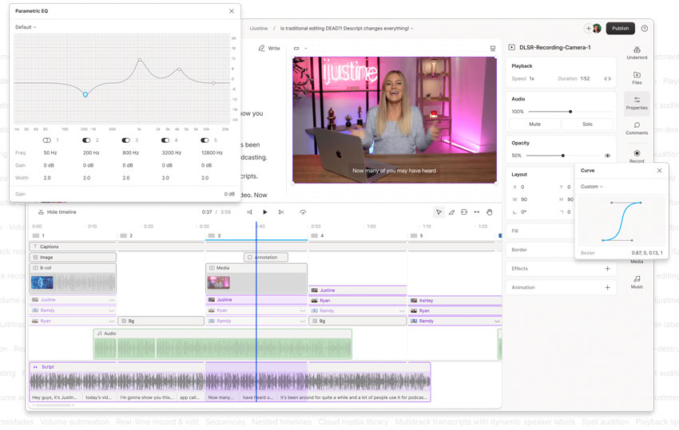
Task: Toggle opacity visibility eye icon
Action: [607, 156]
